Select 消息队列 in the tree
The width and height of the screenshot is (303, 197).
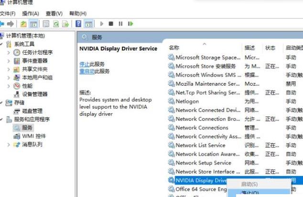point(32,145)
